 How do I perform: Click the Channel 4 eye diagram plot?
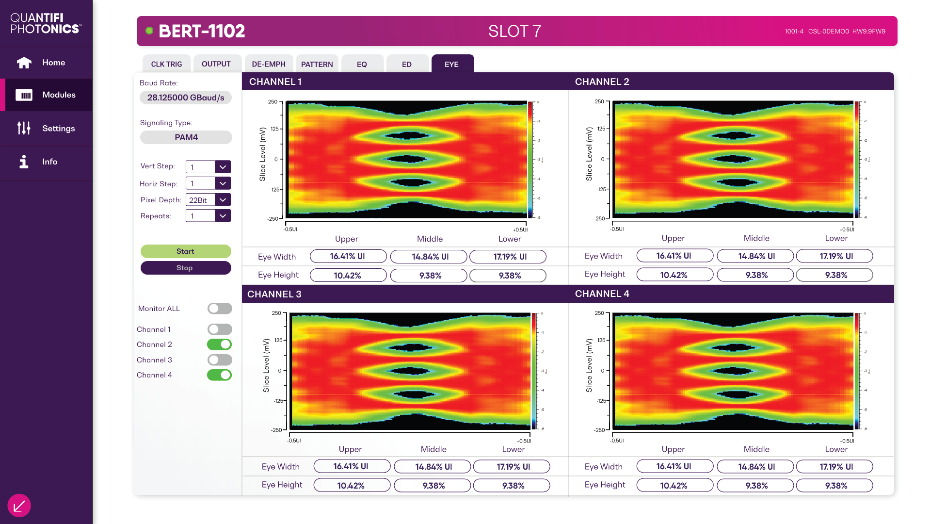point(733,371)
